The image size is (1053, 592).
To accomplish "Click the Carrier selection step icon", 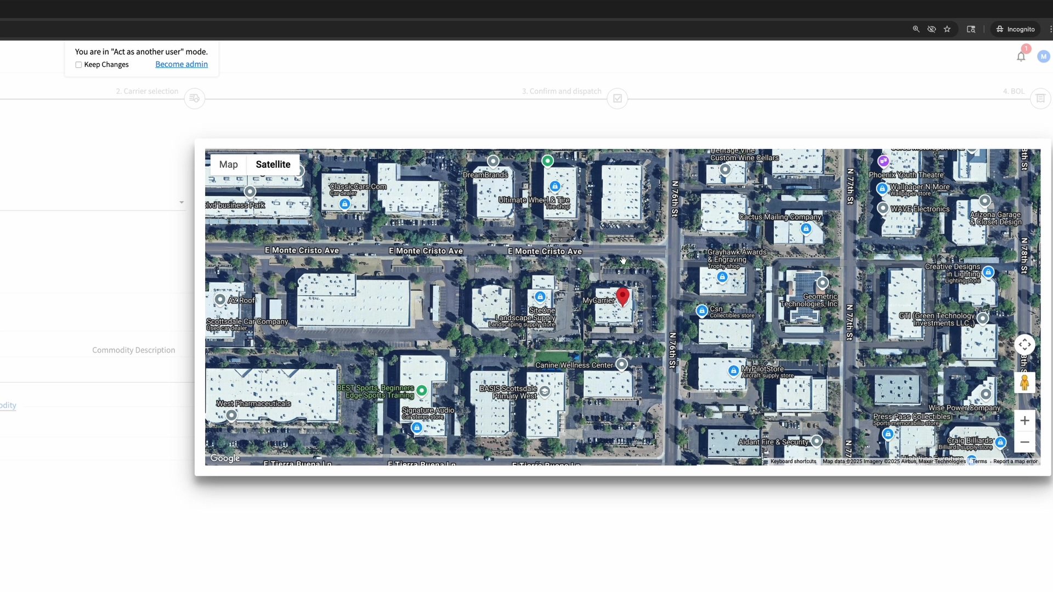I will pyautogui.click(x=195, y=99).
